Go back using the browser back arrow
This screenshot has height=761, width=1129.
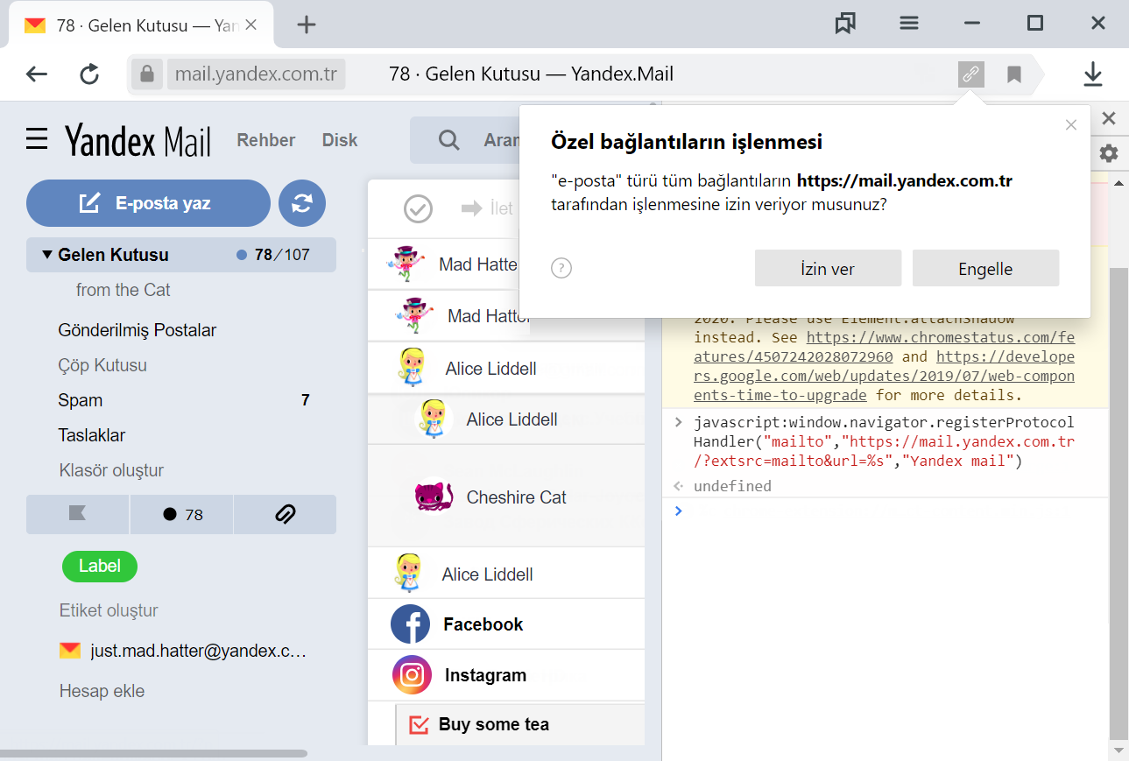37,74
